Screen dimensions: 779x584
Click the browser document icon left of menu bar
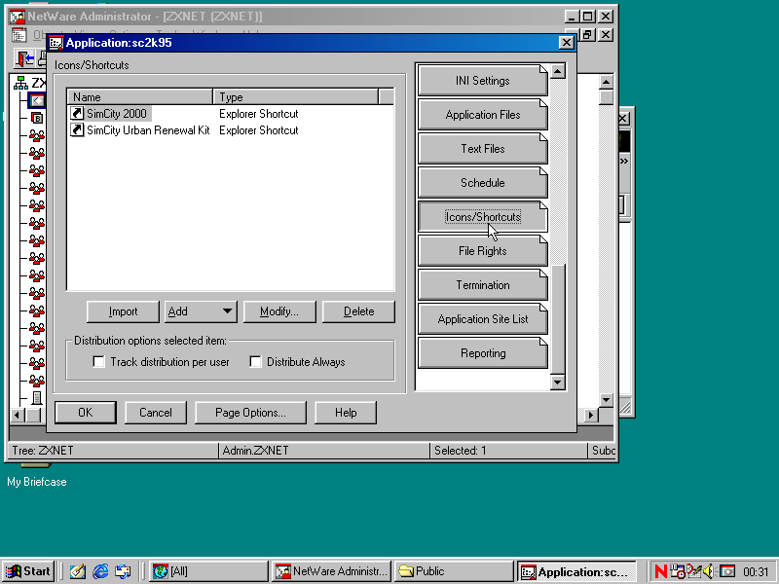tap(19, 35)
